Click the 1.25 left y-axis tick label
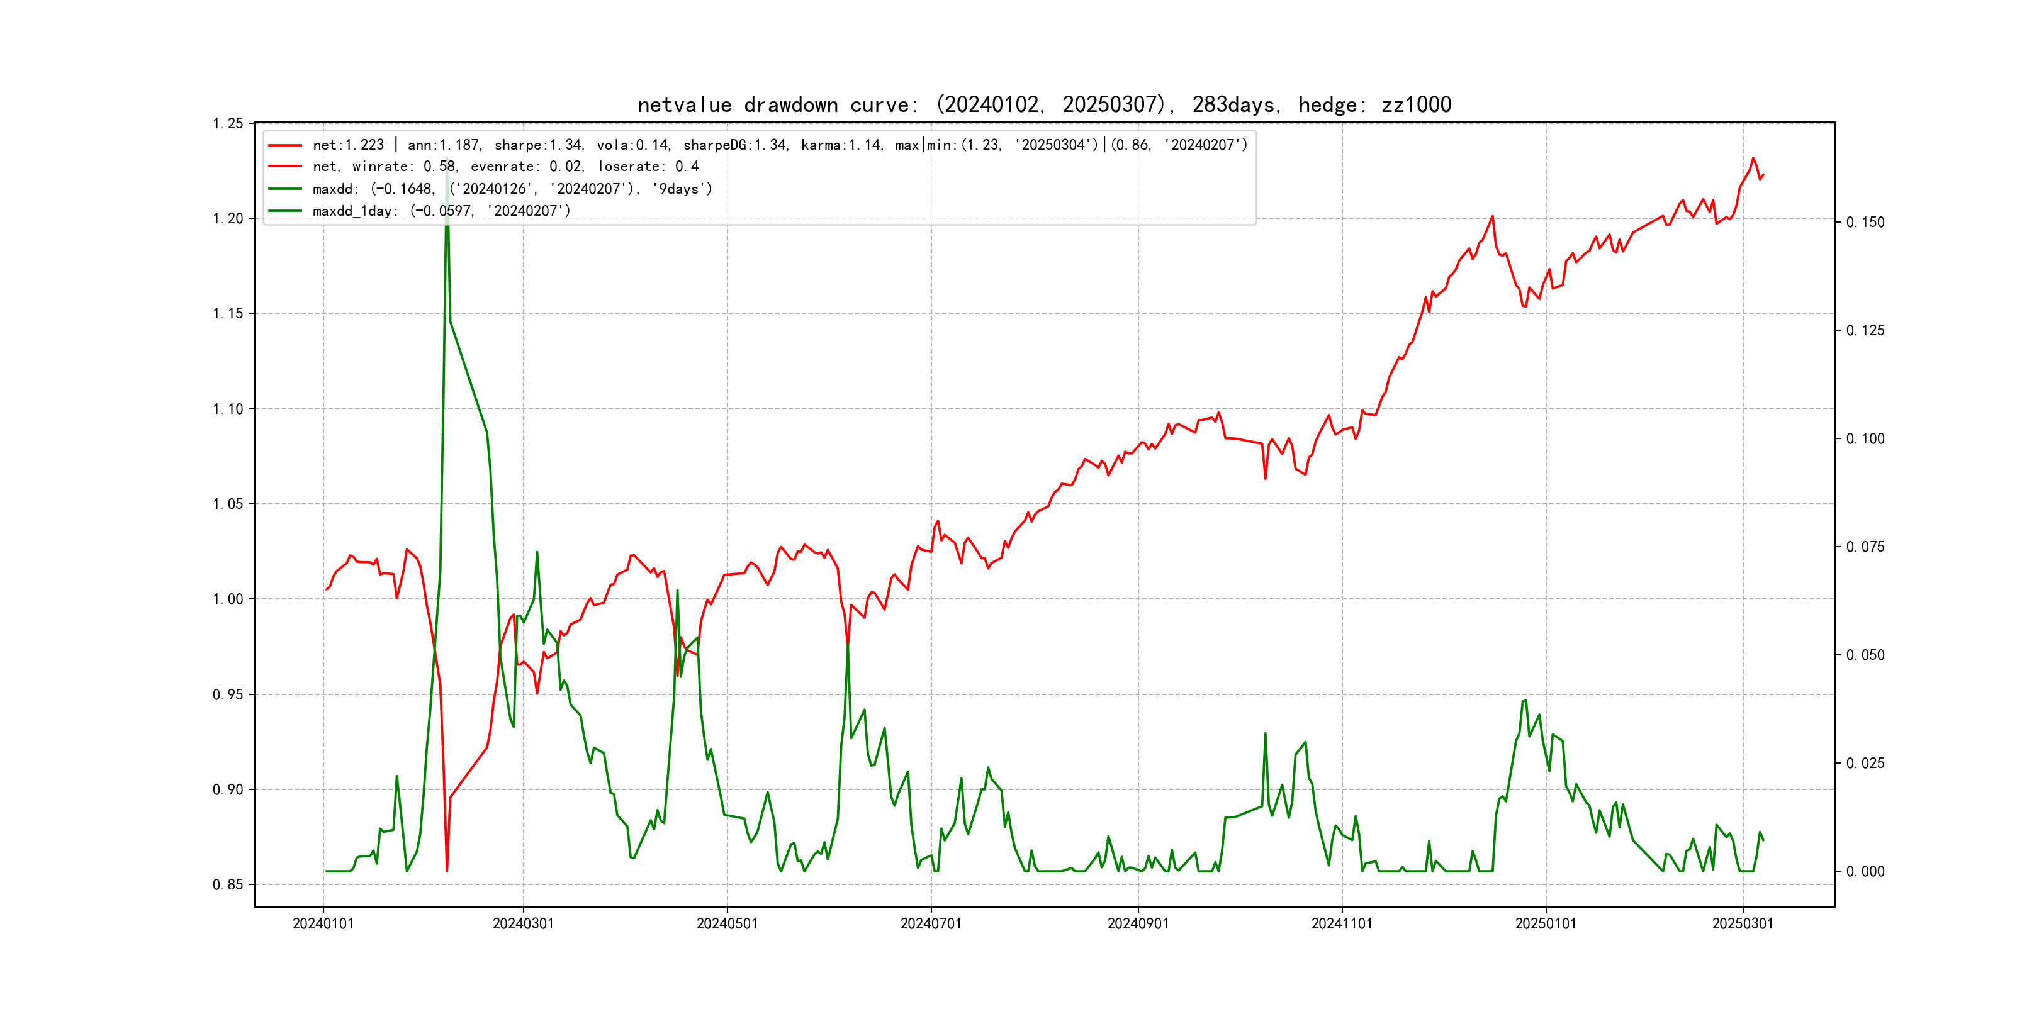Screen dimensions: 2039x1019 pyautogui.click(x=228, y=123)
